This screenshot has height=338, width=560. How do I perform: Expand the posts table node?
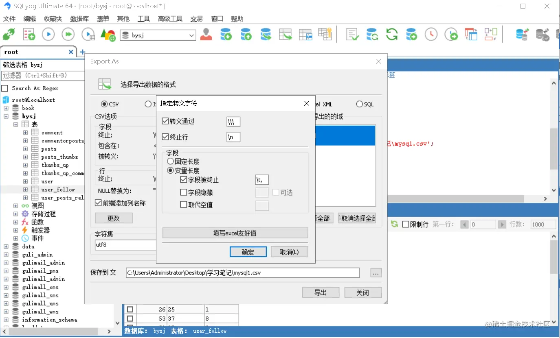[x=25, y=149]
